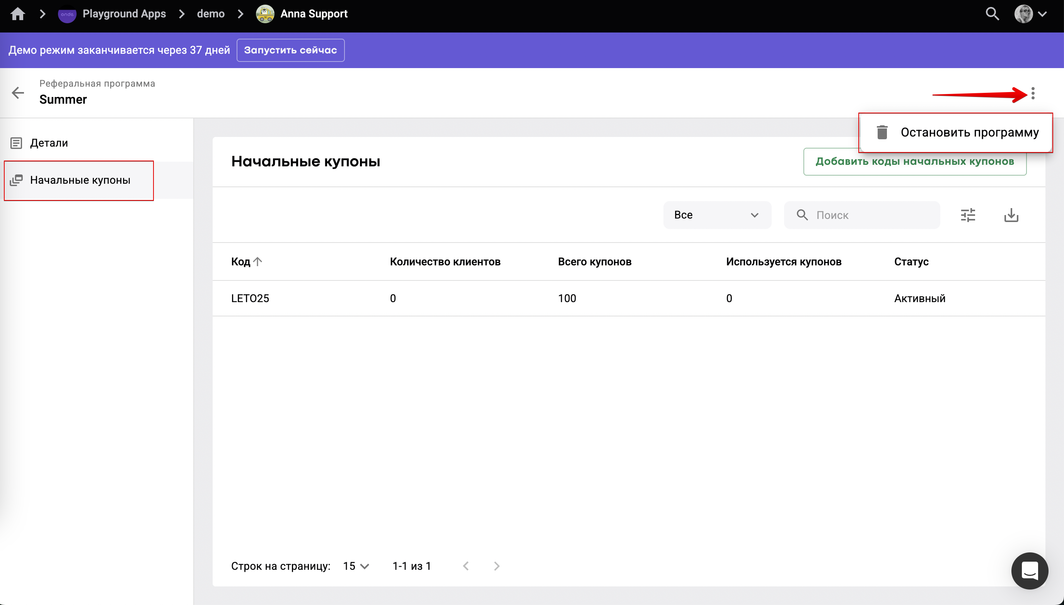Open the chat support bubble

coord(1029,571)
